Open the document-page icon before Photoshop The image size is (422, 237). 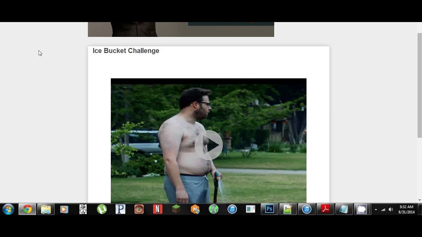click(x=251, y=209)
